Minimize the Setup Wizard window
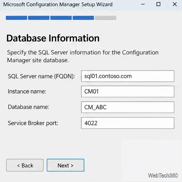182x182 pixels. pos(143,4)
